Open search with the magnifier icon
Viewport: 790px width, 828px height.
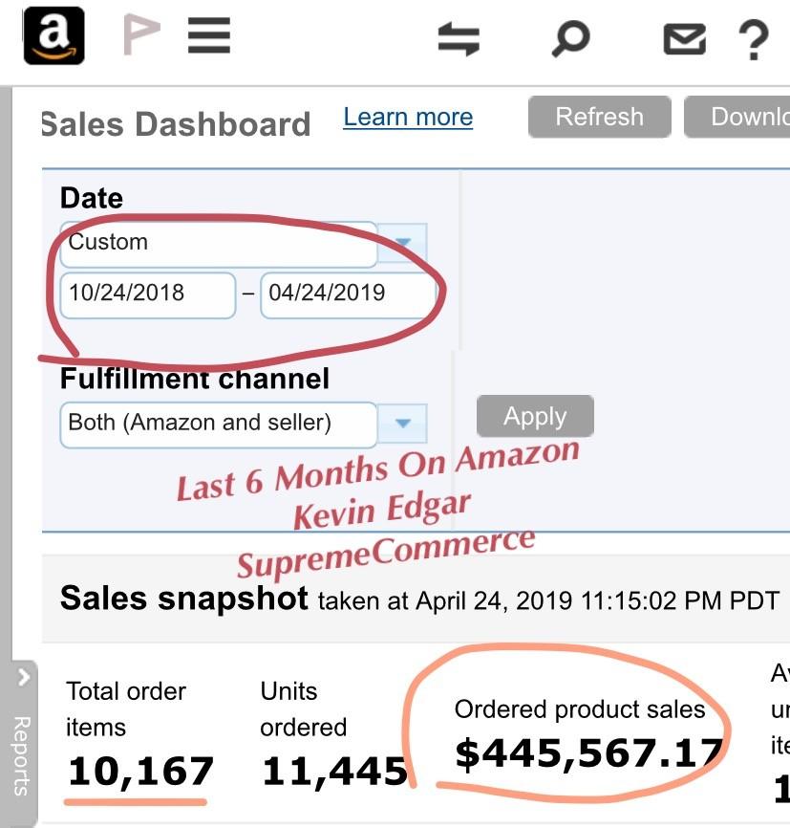tap(570, 39)
